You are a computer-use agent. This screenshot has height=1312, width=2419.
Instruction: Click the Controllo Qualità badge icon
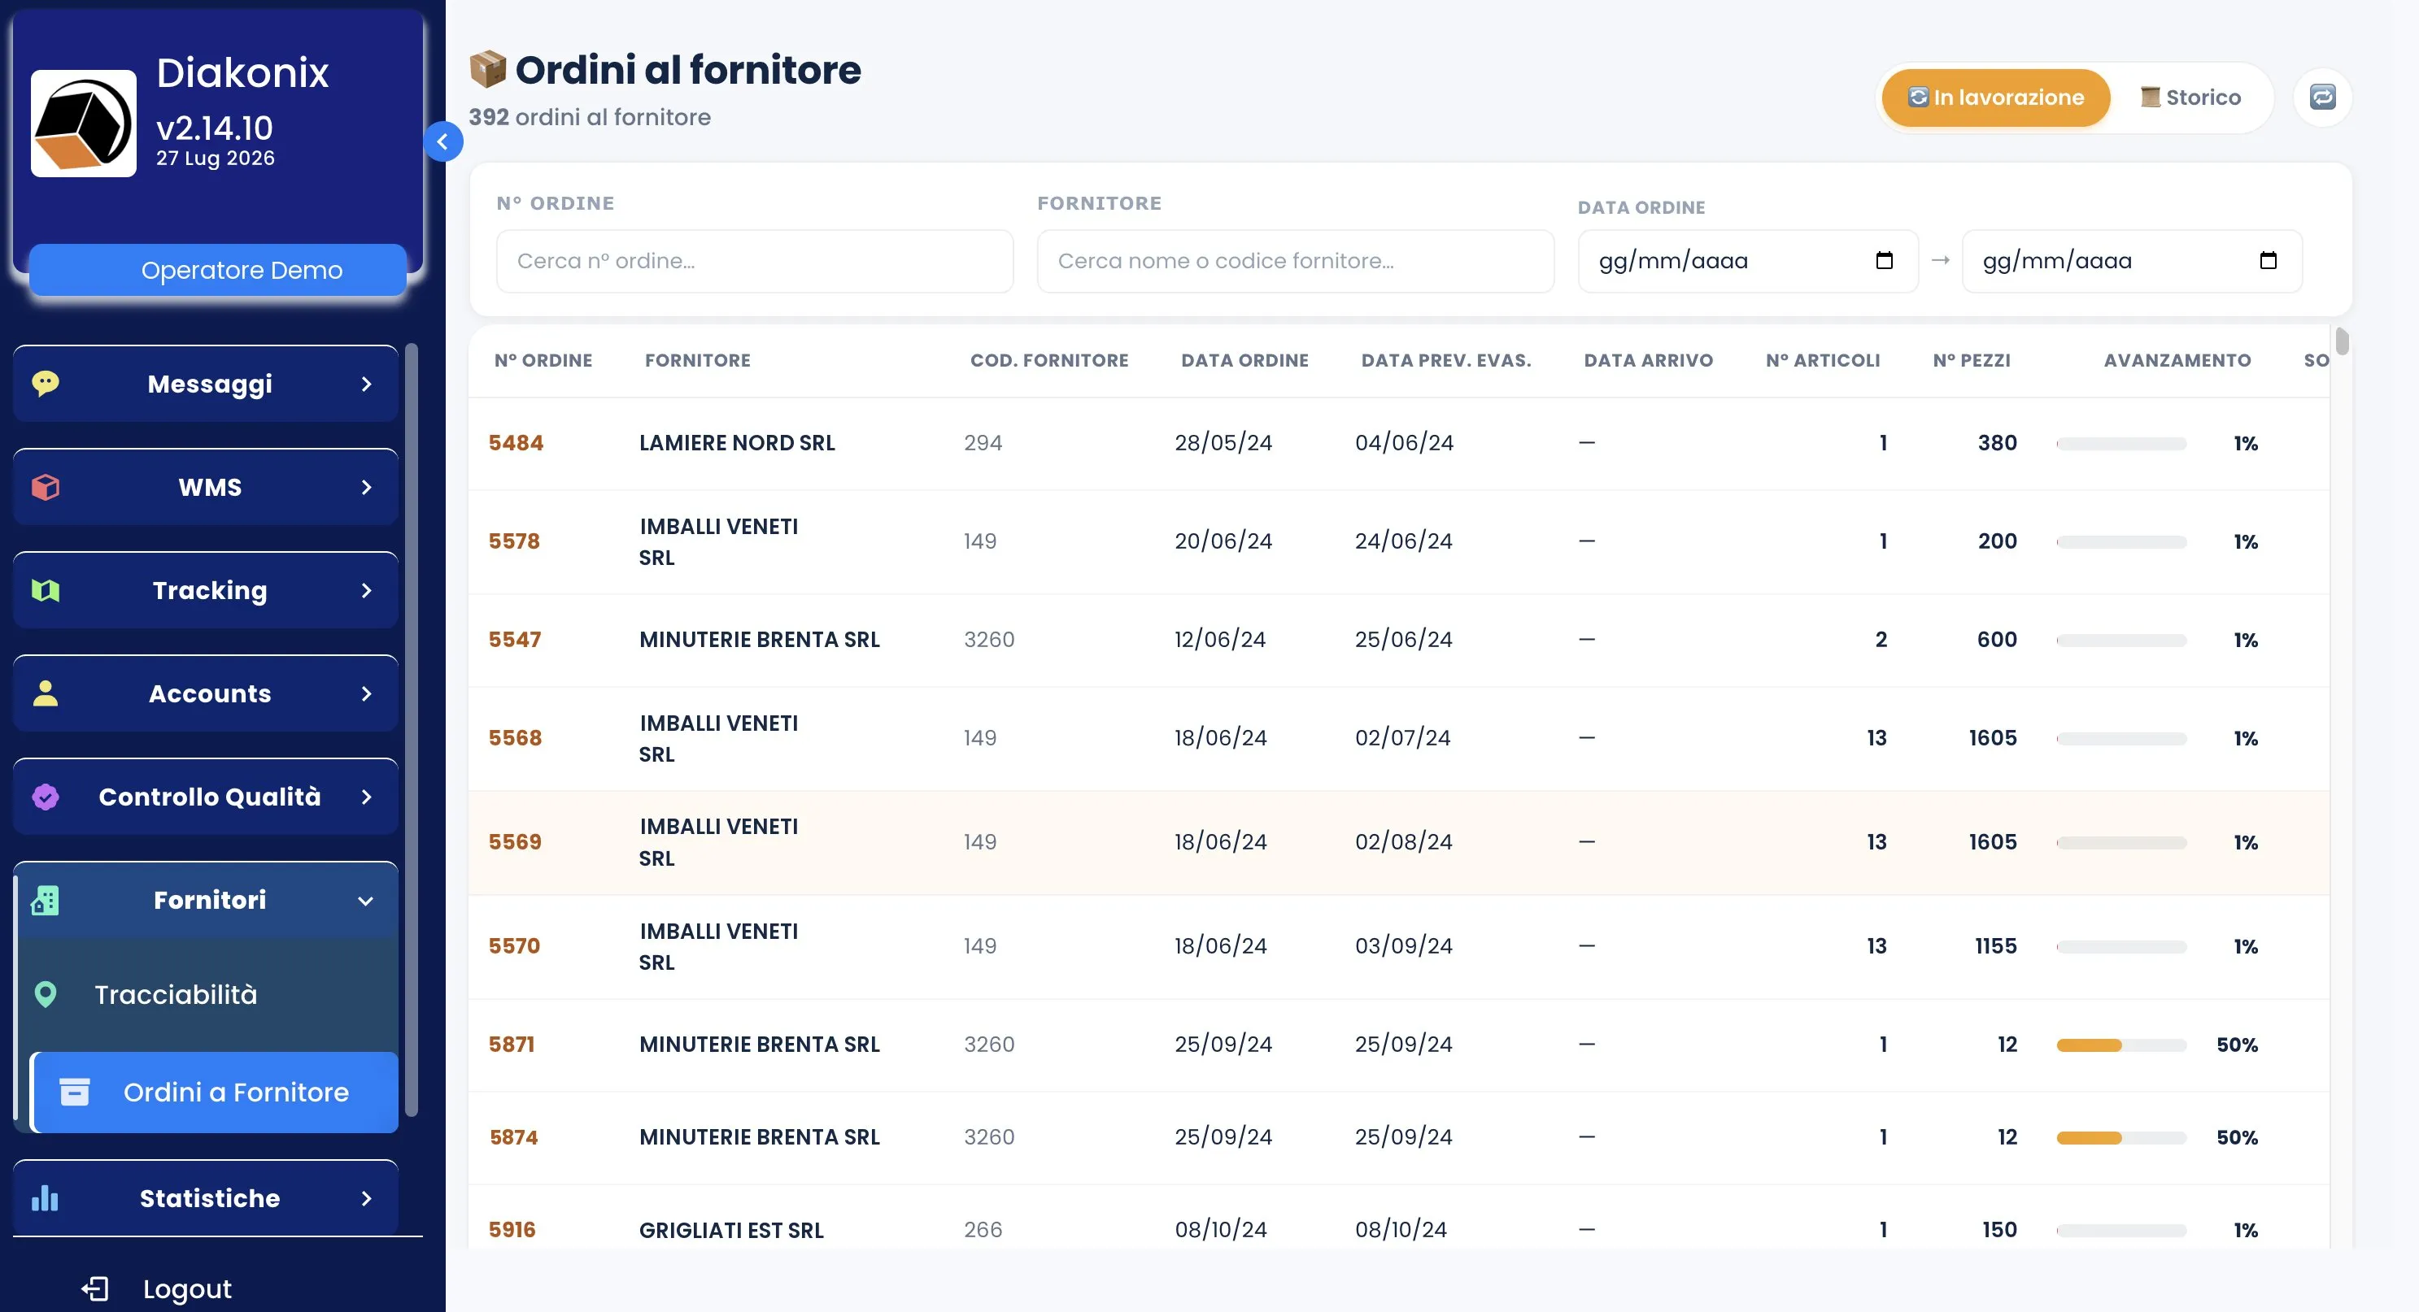45,796
